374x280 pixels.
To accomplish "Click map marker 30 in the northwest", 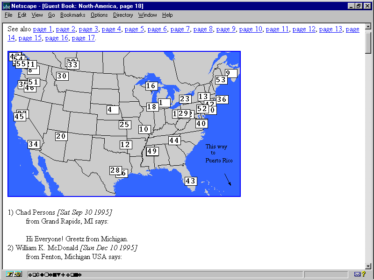I will click(x=62, y=76).
